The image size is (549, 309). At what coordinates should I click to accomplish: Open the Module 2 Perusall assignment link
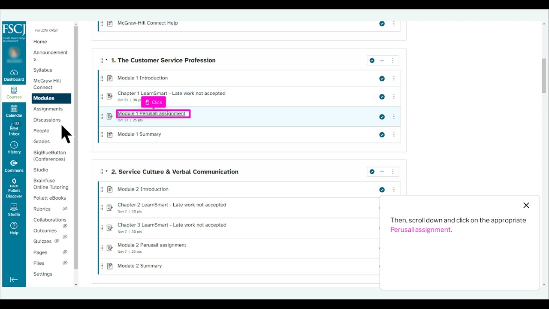[x=152, y=245]
